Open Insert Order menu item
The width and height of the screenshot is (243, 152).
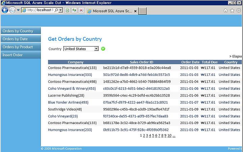tap(21, 55)
